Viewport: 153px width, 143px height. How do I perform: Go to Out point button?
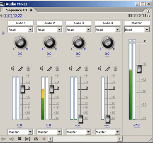11,139
